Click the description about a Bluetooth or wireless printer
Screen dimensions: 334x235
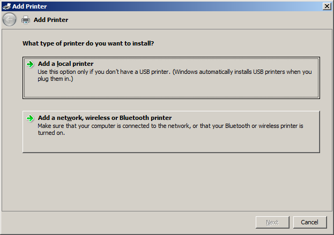point(170,130)
